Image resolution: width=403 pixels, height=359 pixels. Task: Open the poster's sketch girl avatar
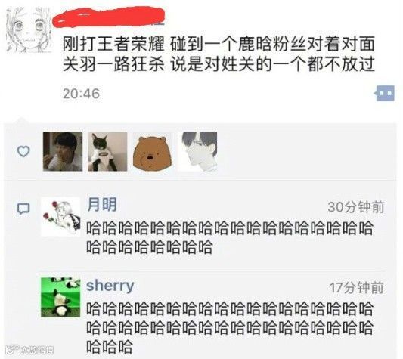(x=29, y=30)
